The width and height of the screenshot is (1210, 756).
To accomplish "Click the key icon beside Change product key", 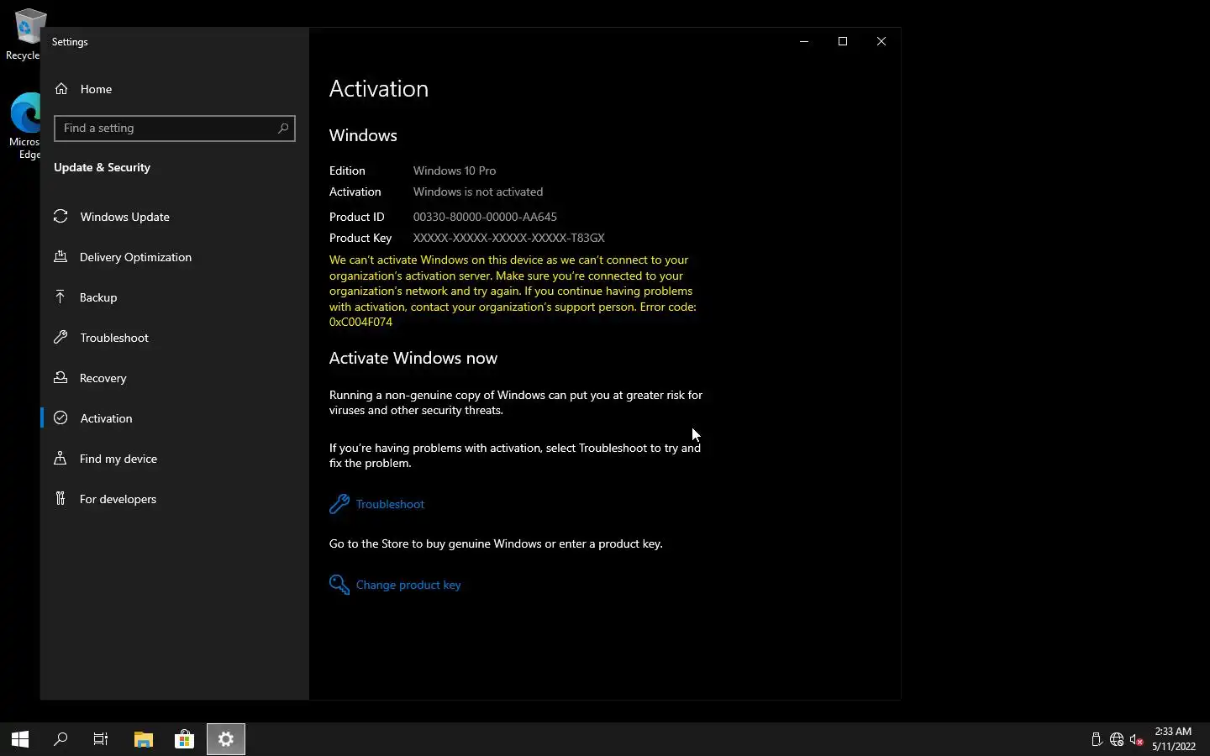I will [x=339, y=584].
